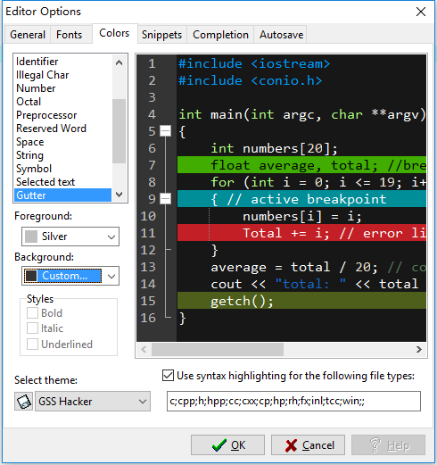437x465 pixels.
Task: Click the element list scrollbar thumb
Action: point(119,131)
